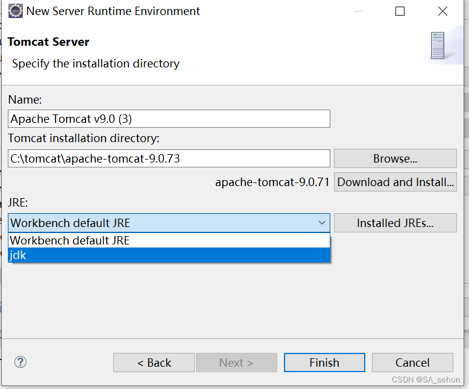Image resolution: width=469 pixels, height=389 pixels.
Task: Confirm the setup with Finish
Action: click(x=324, y=363)
